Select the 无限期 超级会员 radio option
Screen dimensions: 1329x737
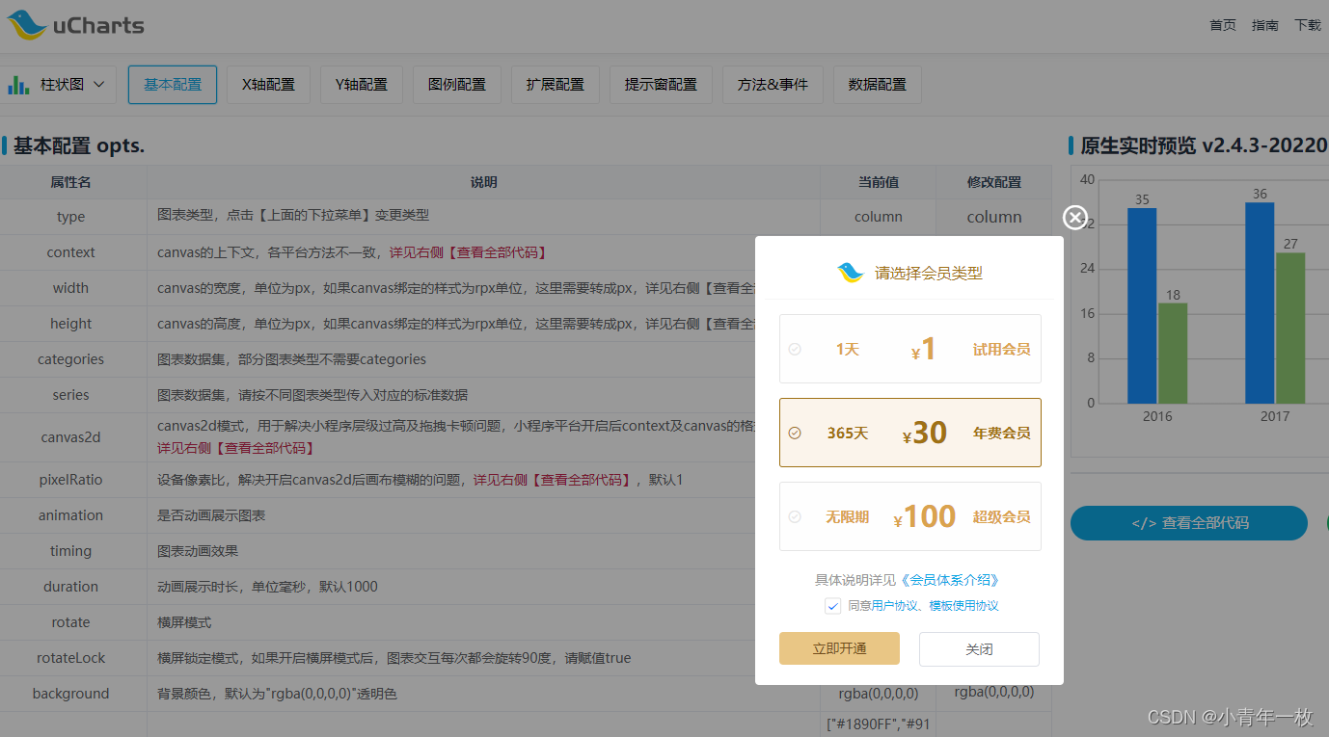795,516
